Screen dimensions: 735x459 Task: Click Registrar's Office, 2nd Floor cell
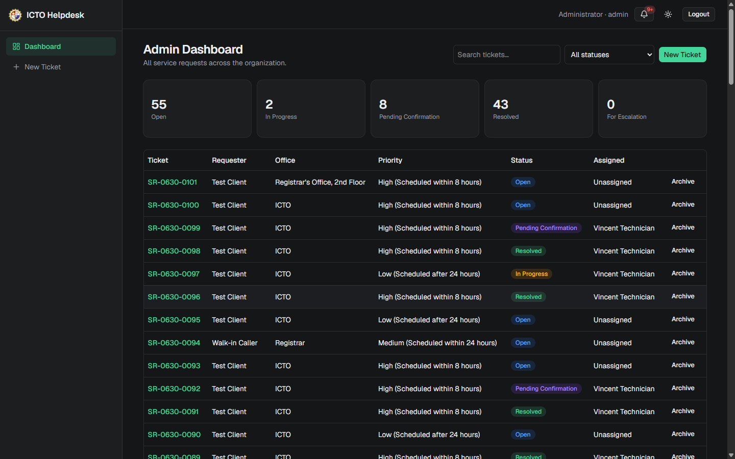pyautogui.click(x=320, y=182)
